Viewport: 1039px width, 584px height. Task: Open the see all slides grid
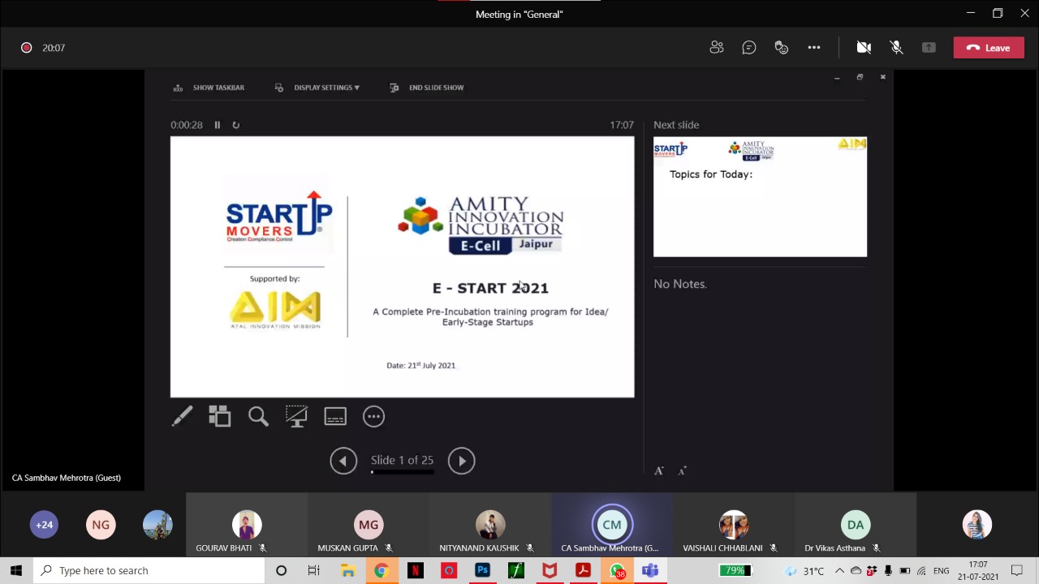(220, 416)
